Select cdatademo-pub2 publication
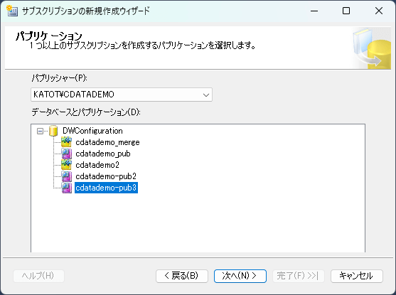396x295 pixels. (x=106, y=176)
